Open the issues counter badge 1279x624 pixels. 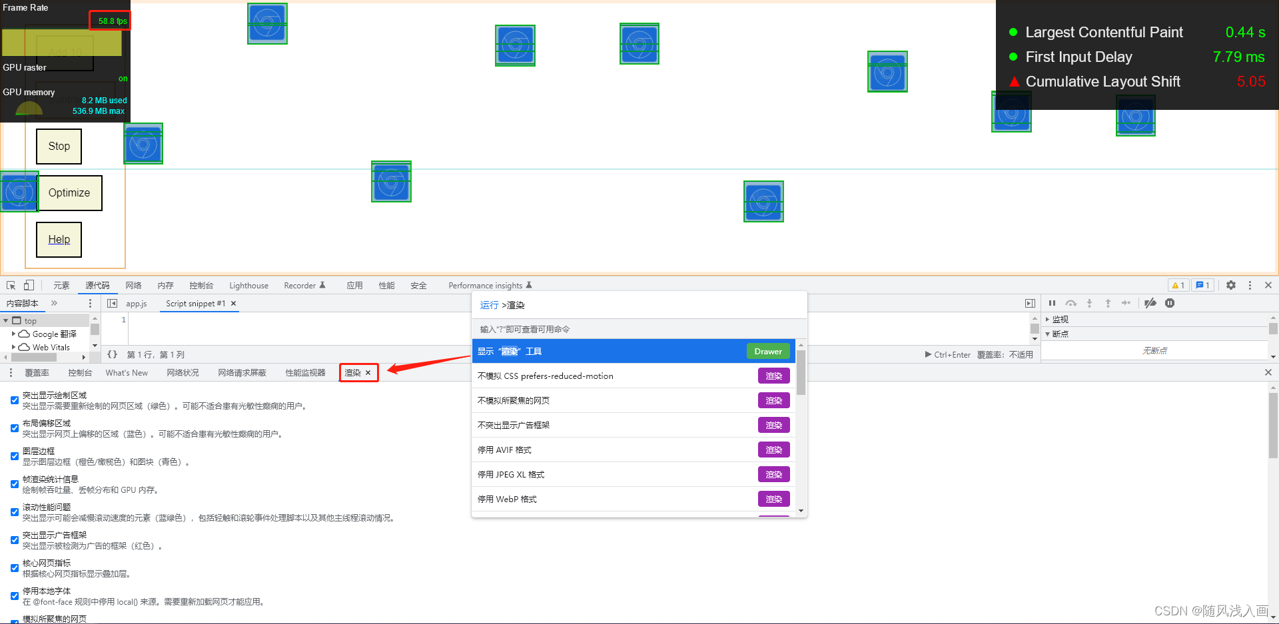[1202, 285]
